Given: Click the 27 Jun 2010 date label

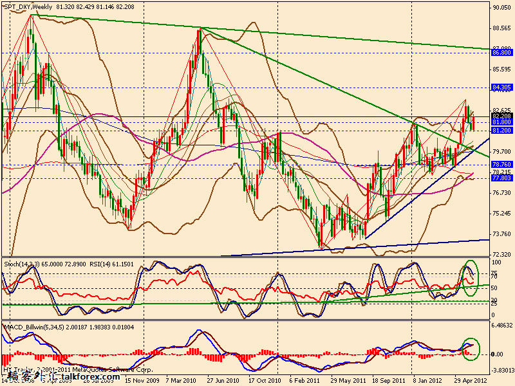Looking at the screenshot, I should [223, 380].
